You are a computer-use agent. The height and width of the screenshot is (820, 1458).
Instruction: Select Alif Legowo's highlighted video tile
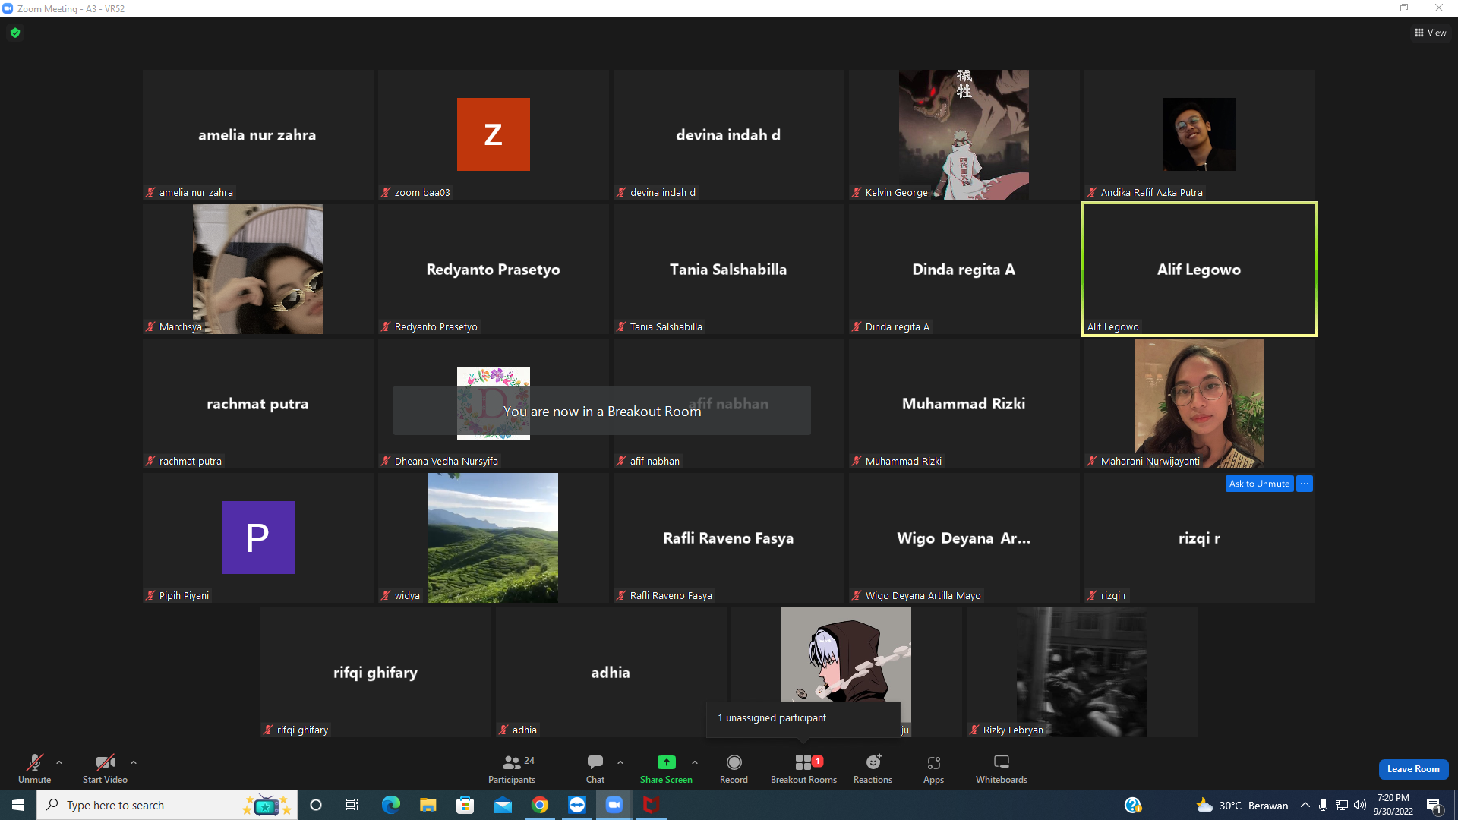click(1200, 269)
